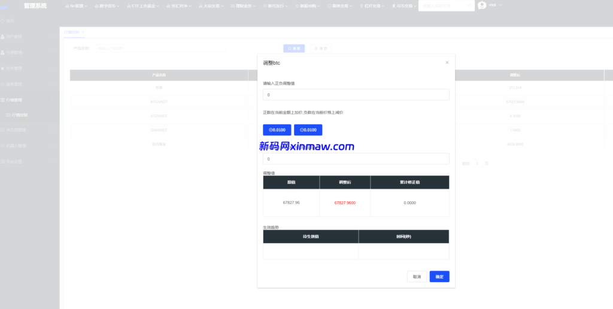
Task: Focus the second 0 input in dialog
Action: (356, 159)
